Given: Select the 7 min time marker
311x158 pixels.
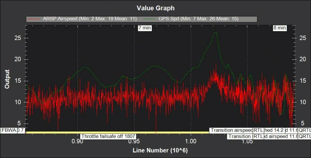Looking at the screenshot, I should 144,28.
